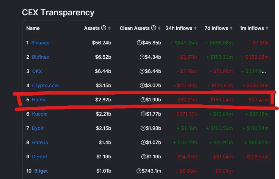Viewport: 279px width, 179px height.
Task: Open the Bitget exchange link
Action: 41,171
